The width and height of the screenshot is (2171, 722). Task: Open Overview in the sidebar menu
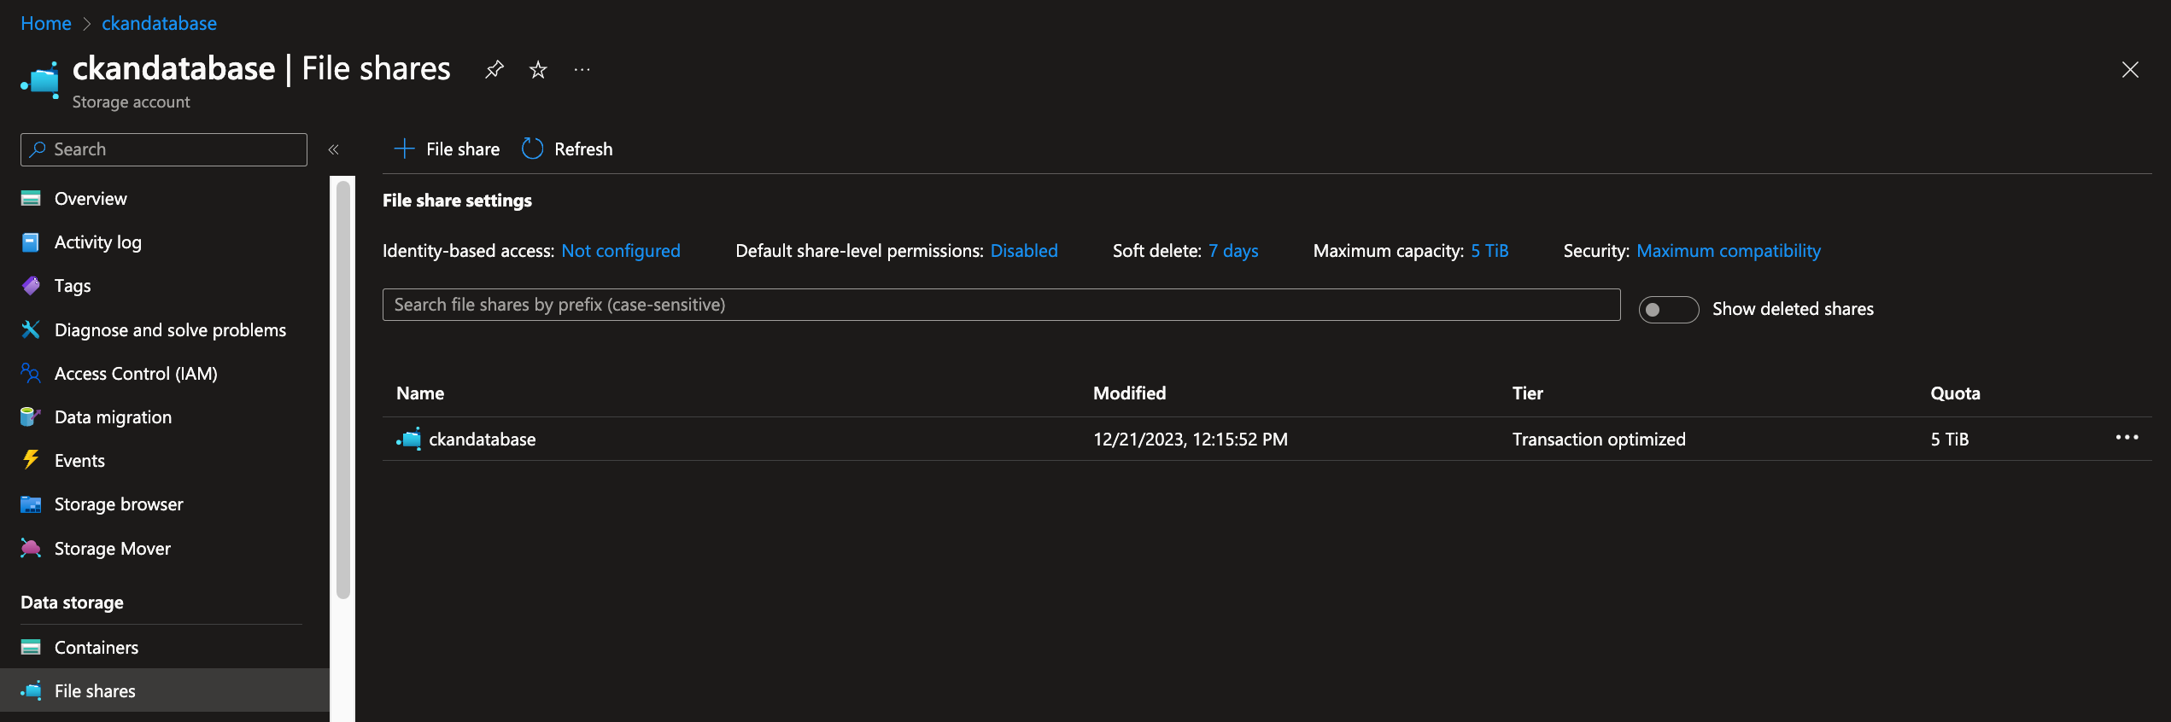[x=91, y=199]
